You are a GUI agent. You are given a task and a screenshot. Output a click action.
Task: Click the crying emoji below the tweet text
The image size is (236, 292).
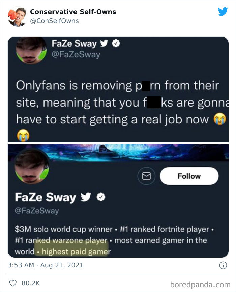point(23,136)
